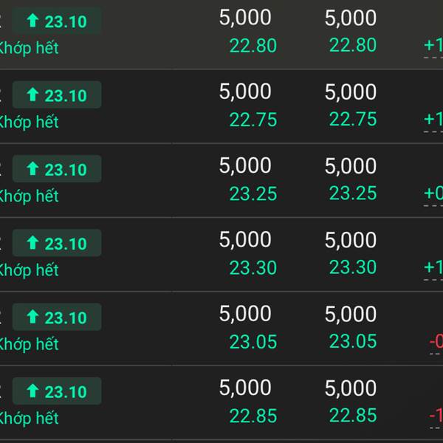Select the up-arrow icon in the 22.85 row
This screenshot has width=443, height=443.
[x=32, y=391]
